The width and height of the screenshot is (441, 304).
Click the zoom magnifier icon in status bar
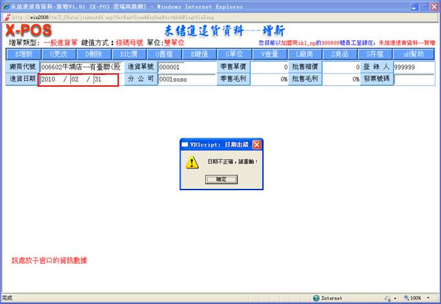pos(407,298)
